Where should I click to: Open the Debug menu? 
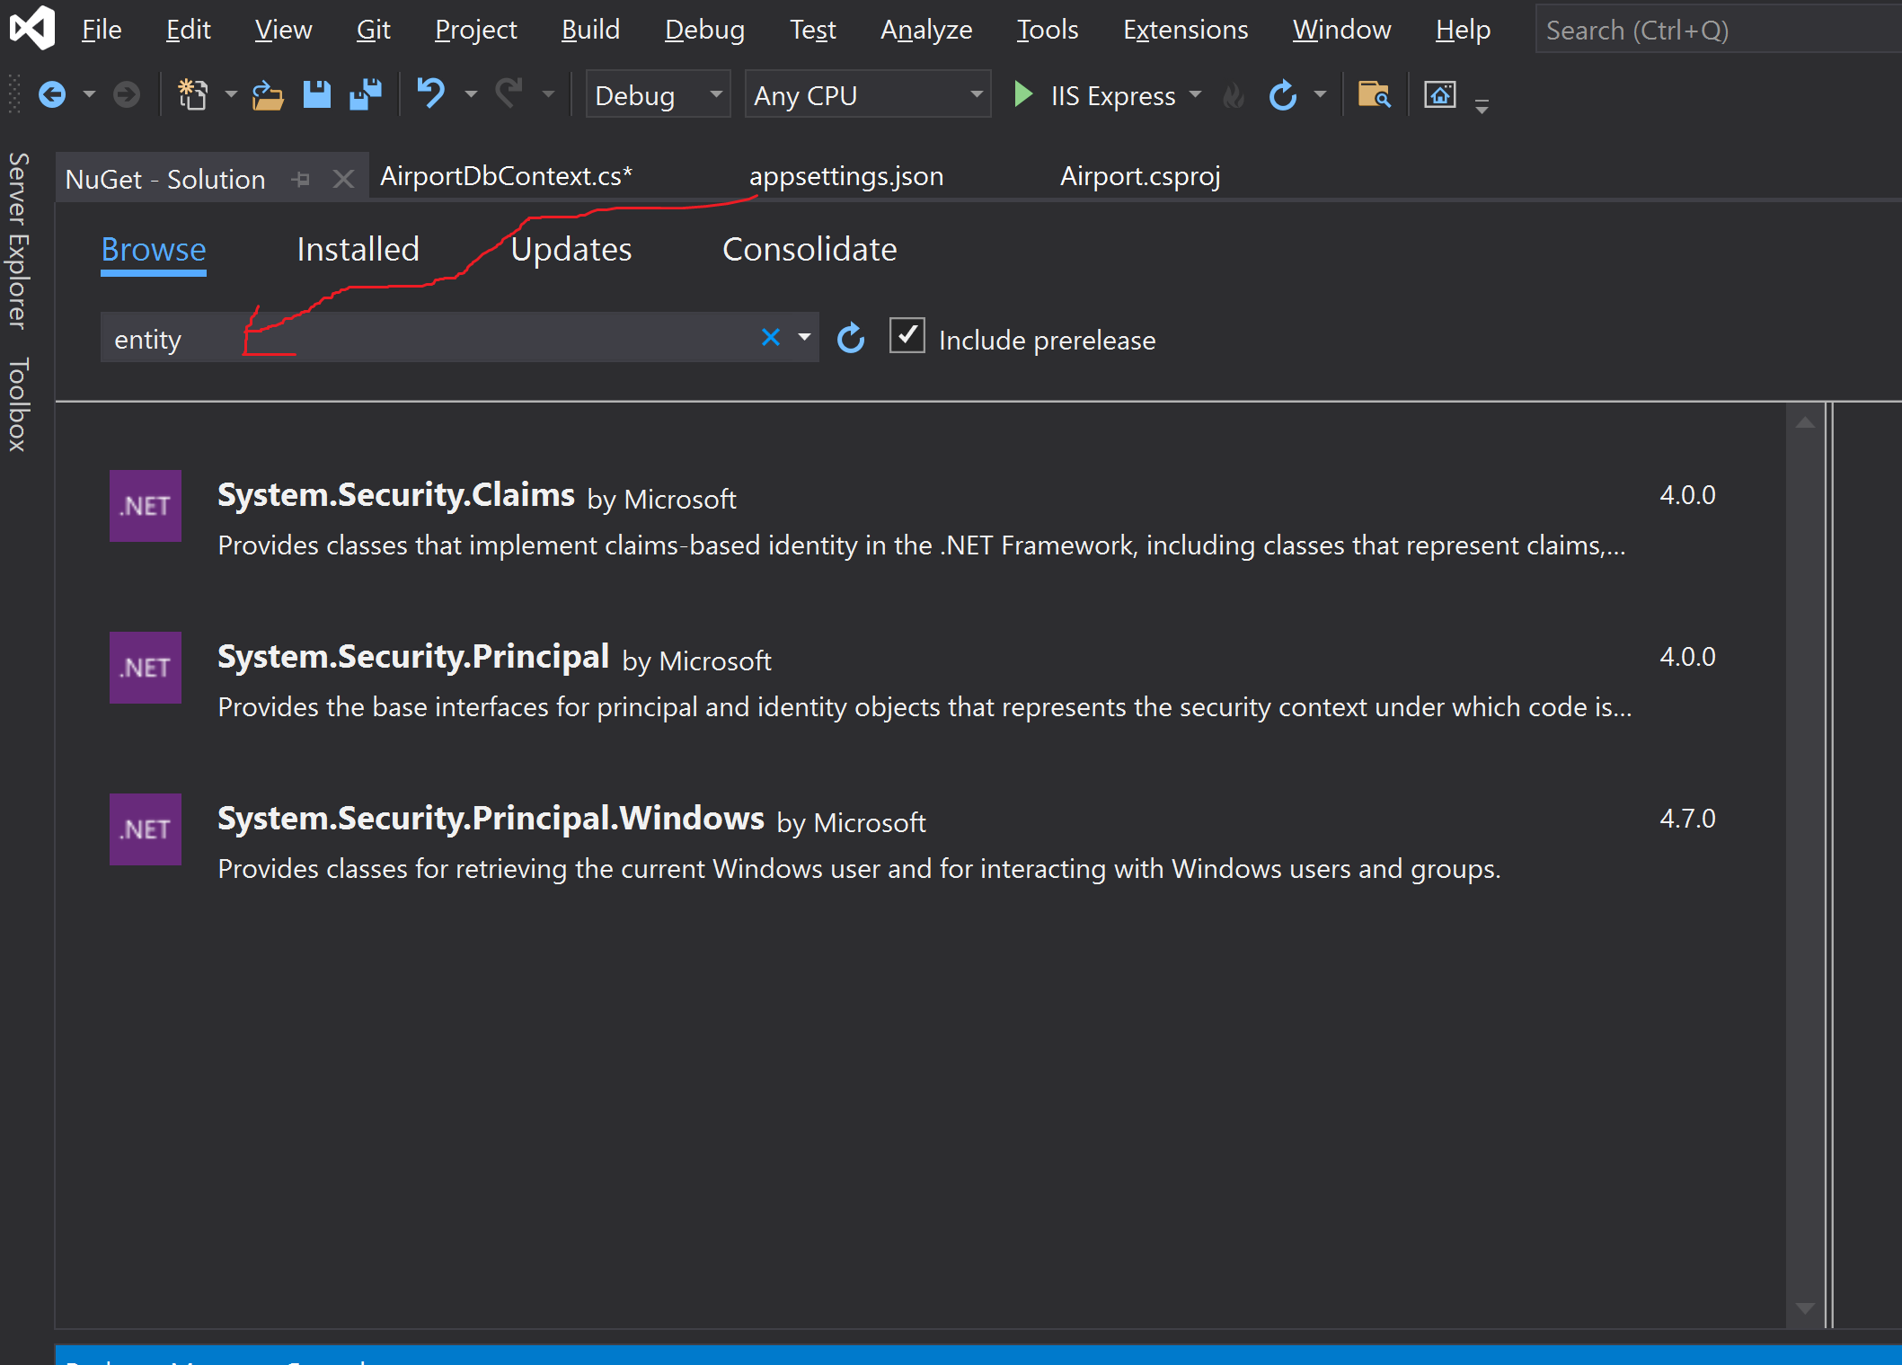coord(704,30)
